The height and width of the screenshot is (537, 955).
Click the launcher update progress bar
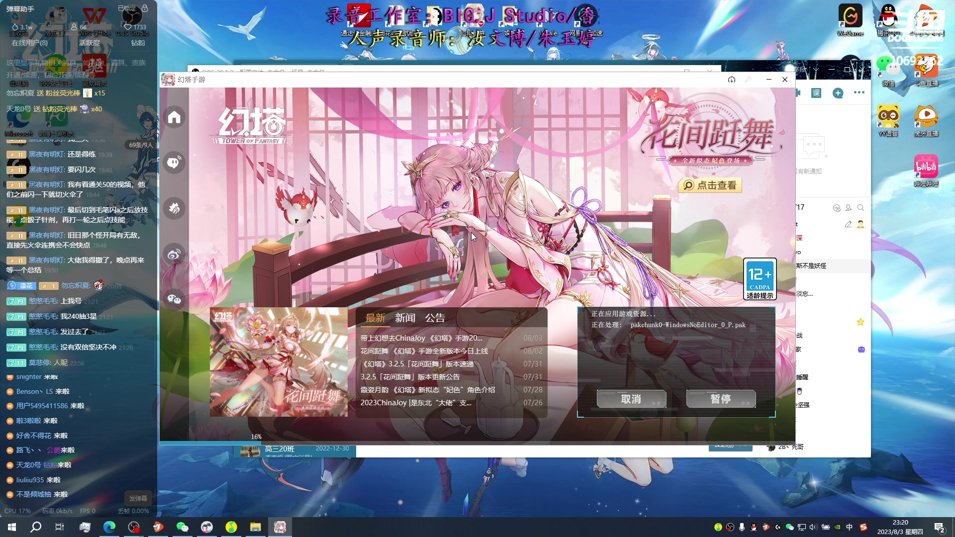(x=477, y=442)
